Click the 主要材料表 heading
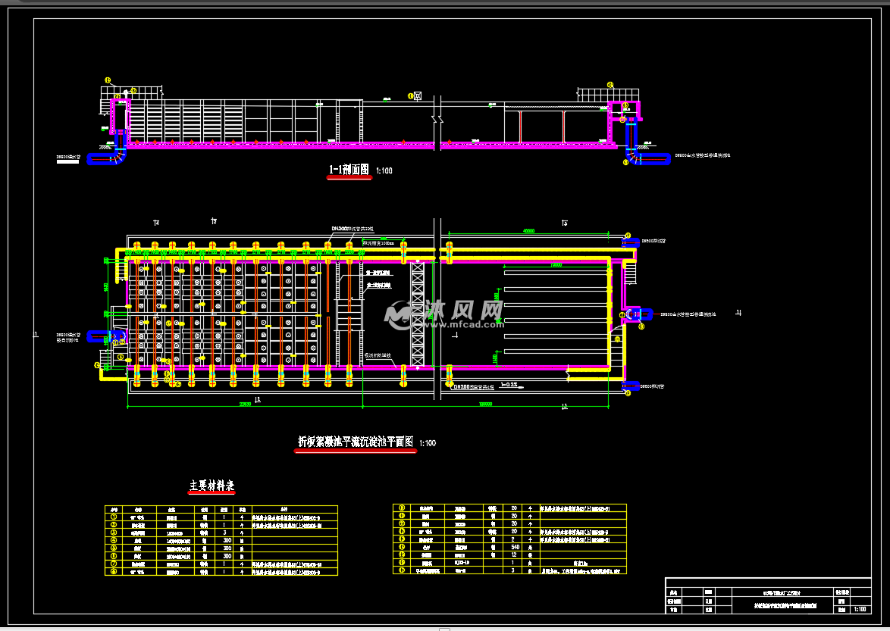Image resolution: width=890 pixels, height=631 pixels. [x=212, y=485]
